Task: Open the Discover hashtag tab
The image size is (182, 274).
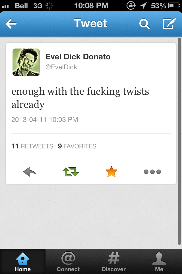Action: coord(113,262)
